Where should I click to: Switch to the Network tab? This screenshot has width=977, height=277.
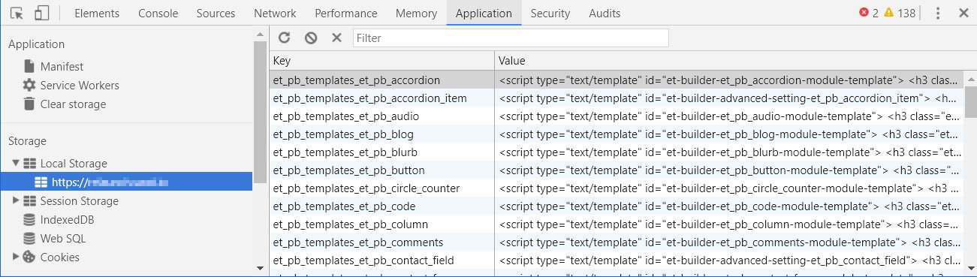click(x=275, y=14)
